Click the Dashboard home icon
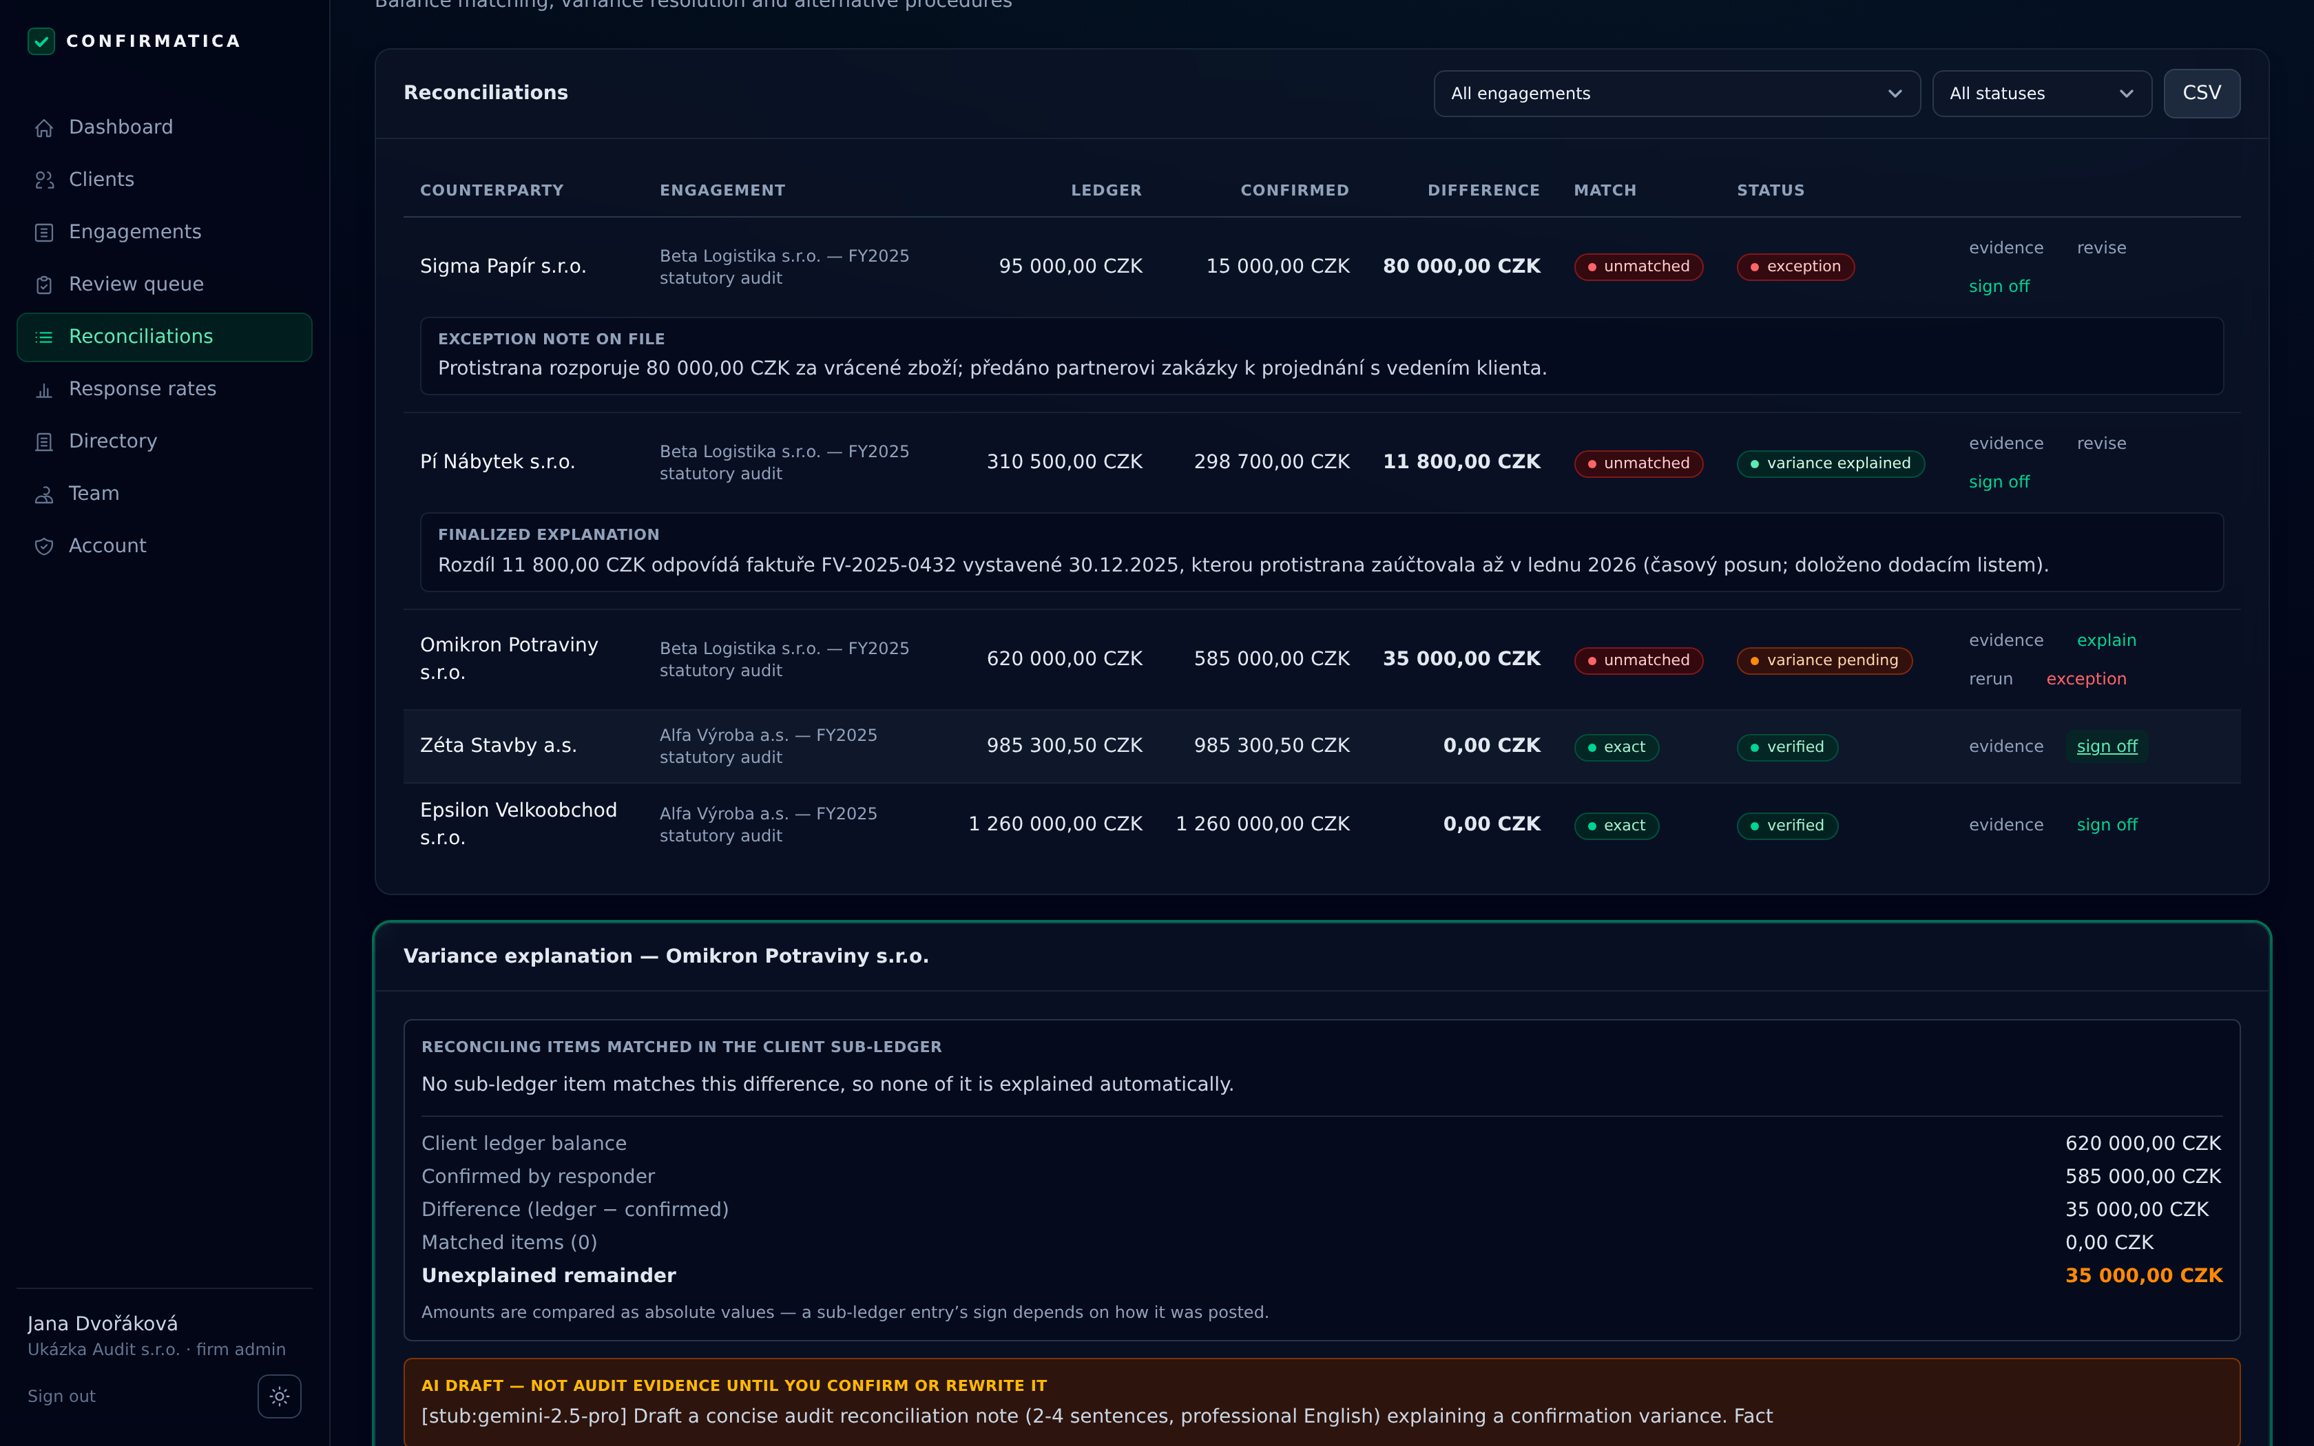Viewport: 2314px width, 1446px height. (44, 128)
